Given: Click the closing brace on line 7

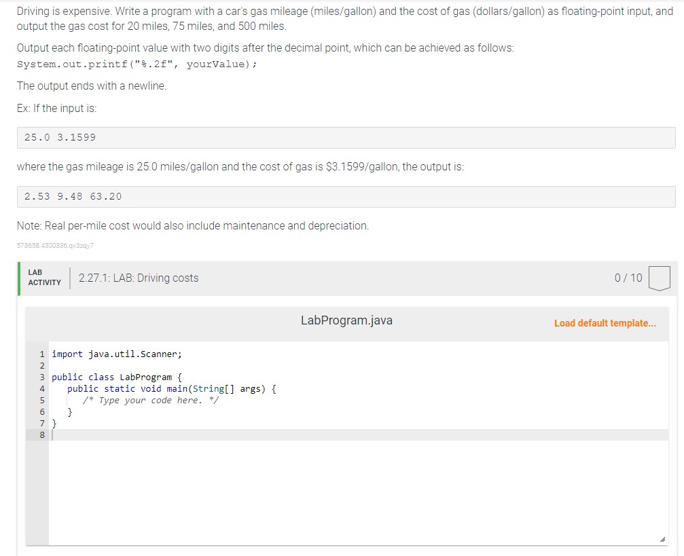Looking at the screenshot, I should [53, 423].
